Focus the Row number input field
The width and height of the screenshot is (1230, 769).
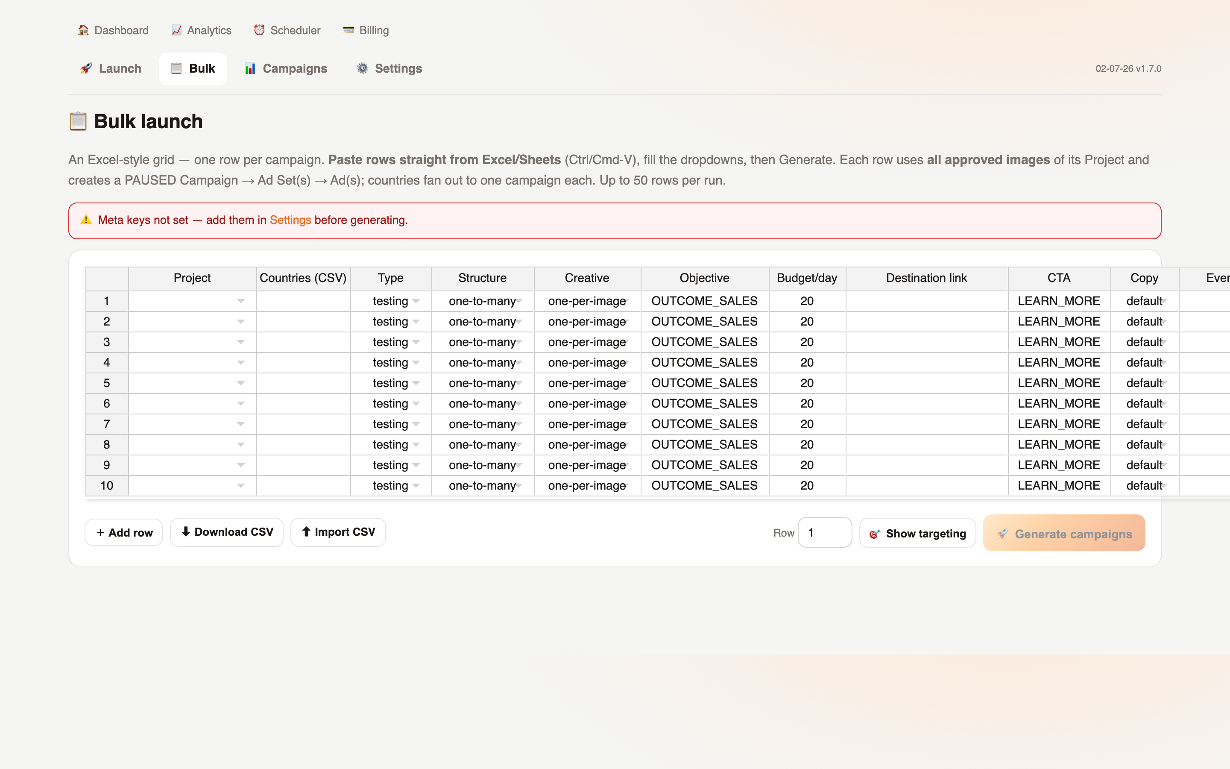pos(824,532)
